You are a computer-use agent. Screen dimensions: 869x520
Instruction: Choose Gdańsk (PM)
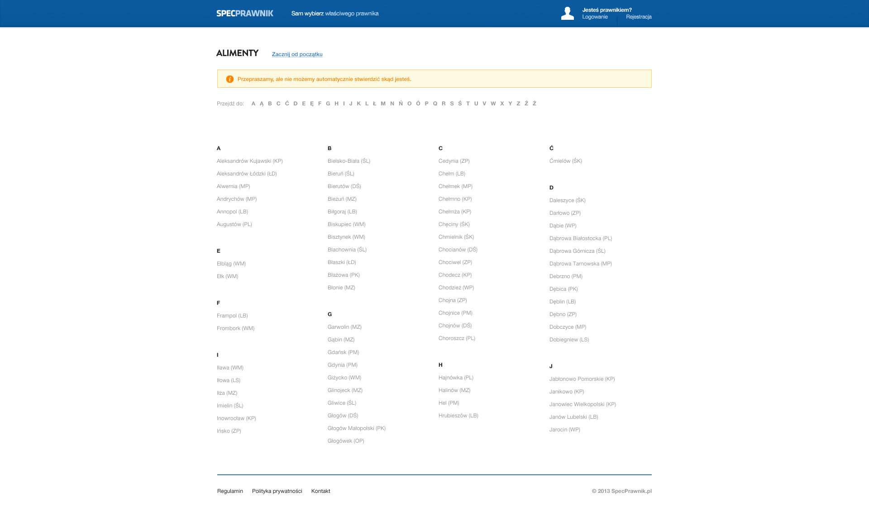[x=344, y=352]
